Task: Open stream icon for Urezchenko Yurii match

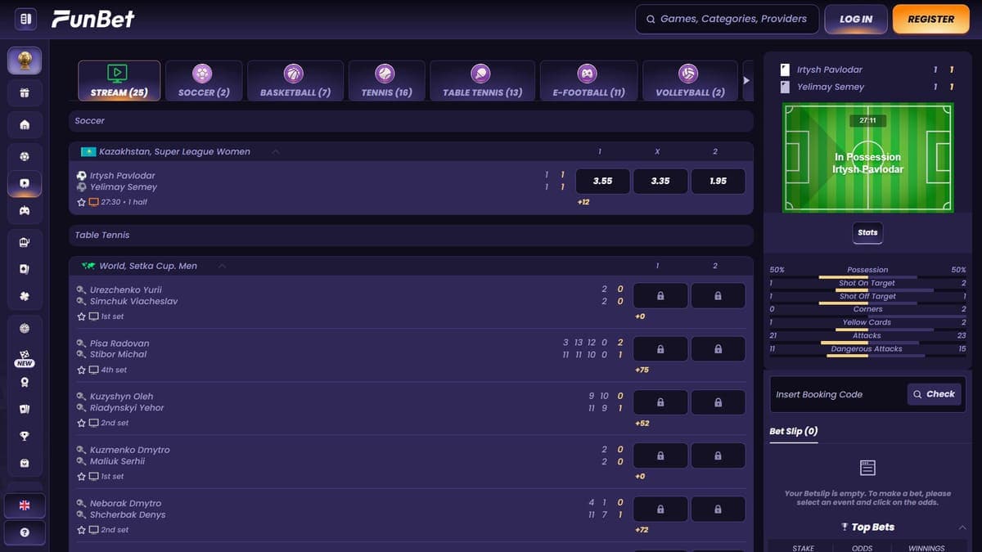Action: click(93, 316)
